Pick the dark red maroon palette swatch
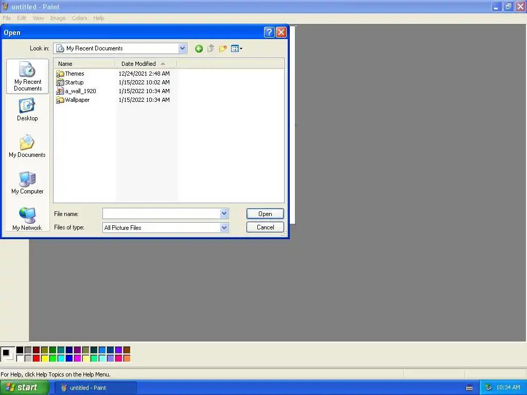 tap(37, 350)
